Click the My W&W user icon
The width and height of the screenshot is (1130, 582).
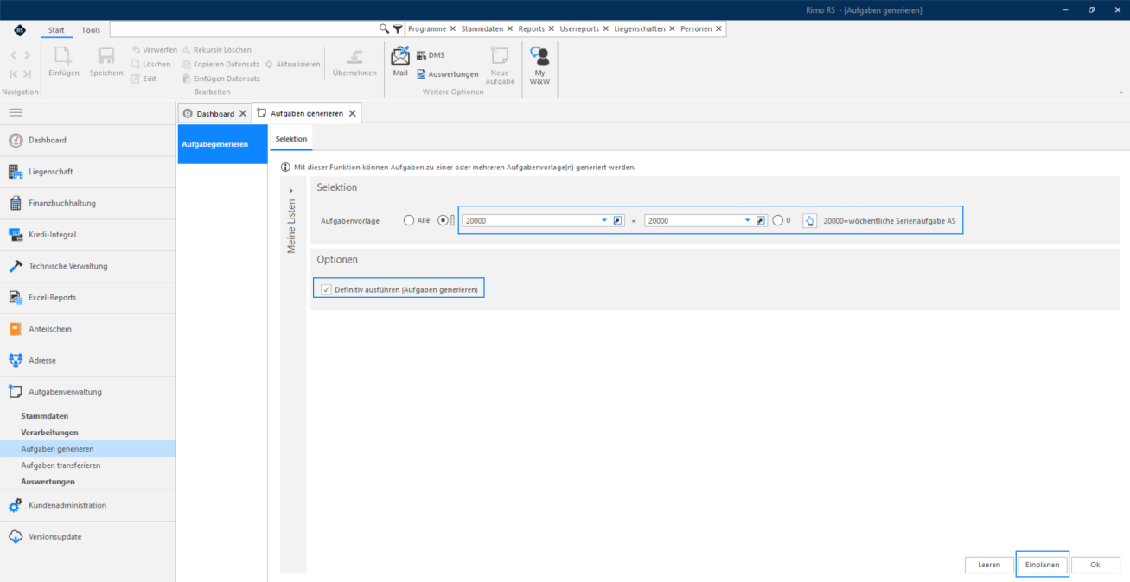click(539, 57)
